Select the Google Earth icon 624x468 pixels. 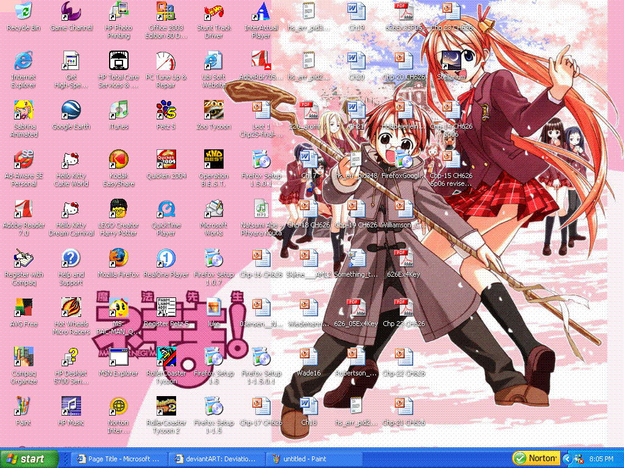pos(71,110)
